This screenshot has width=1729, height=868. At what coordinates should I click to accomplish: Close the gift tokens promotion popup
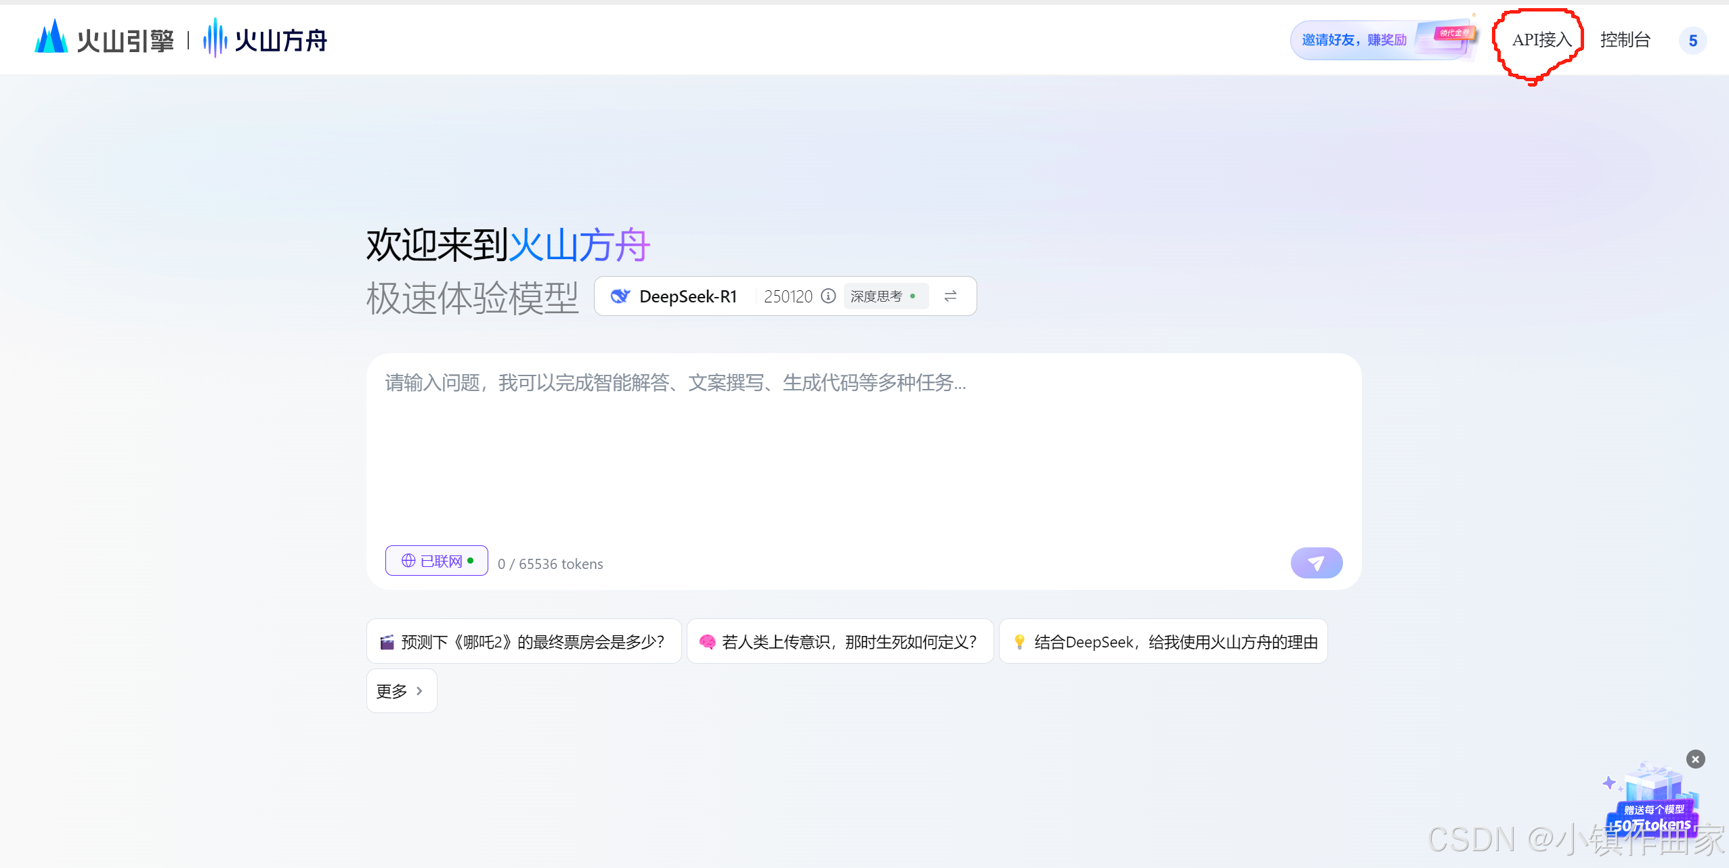point(1695,759)
